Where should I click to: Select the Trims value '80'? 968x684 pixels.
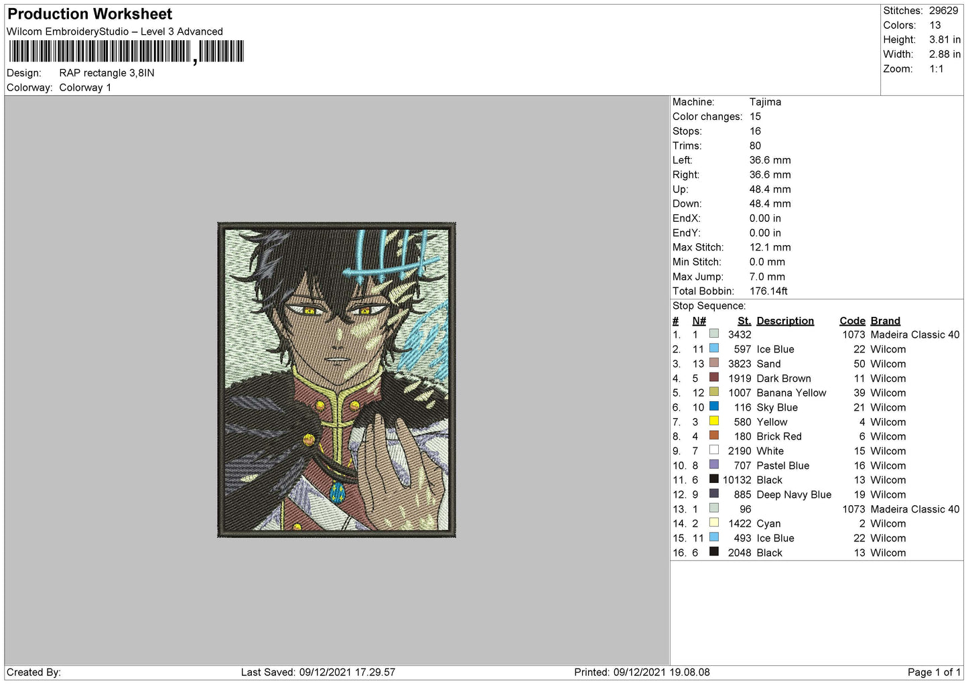pos(755,145)
